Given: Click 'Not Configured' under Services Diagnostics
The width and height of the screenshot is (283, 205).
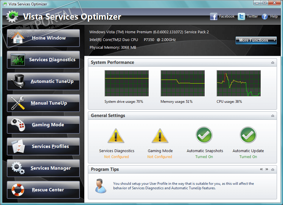Looking at the screenshot, I should 116,157.
